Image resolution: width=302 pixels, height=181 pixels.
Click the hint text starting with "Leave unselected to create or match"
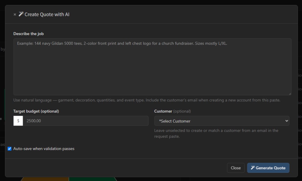tap(216, 133)
